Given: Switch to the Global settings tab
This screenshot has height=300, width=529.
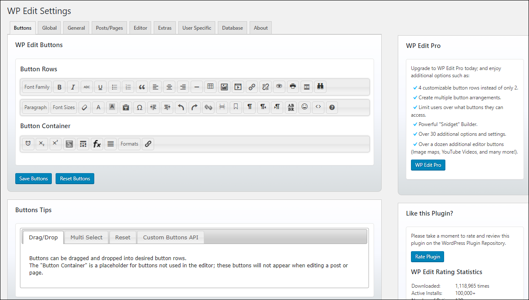Looking at the screenshot, I should click(50, 28).
